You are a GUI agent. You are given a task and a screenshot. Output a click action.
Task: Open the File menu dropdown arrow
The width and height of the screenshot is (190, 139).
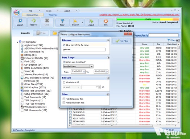(x=40, y=11)
